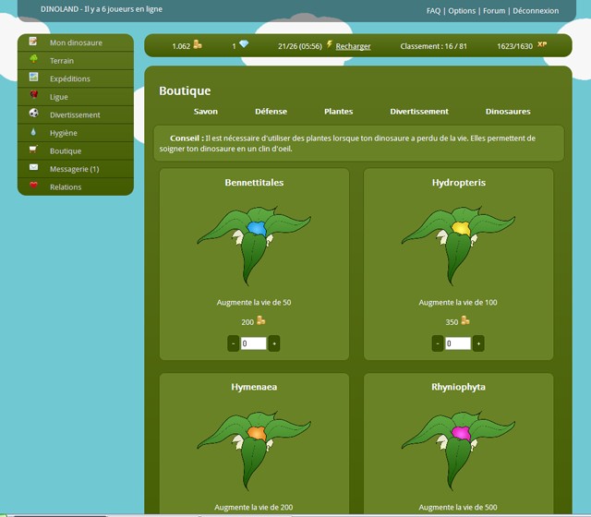Click the coin icon next to Hydropteris price 350
The width and height of the screenshot is (591, 517).
tap(465, 320)
